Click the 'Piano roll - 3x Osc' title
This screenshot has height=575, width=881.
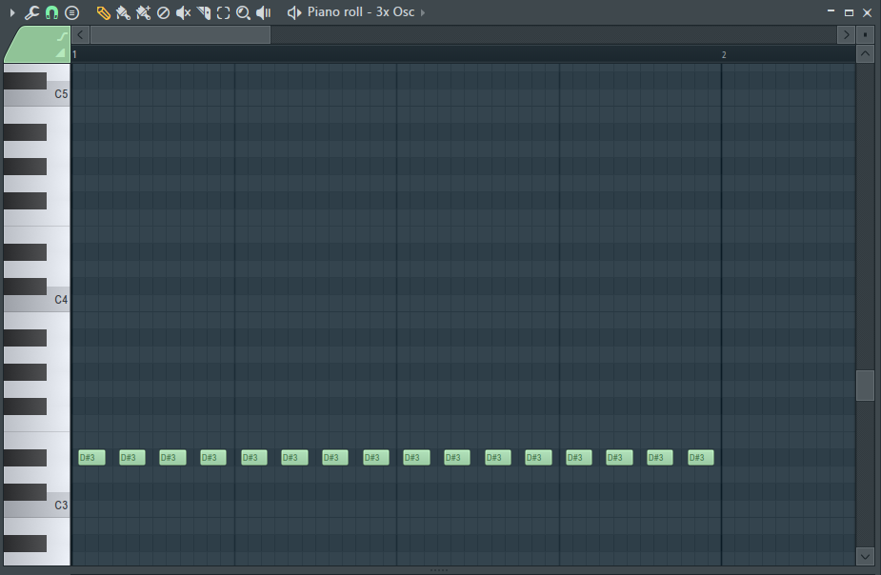[361, 11]
